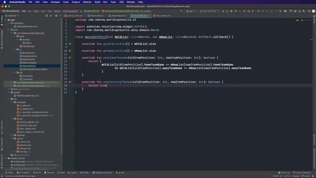The image size is (316, 178).
Task: Expand the mipmap folder
Action: 12,135
